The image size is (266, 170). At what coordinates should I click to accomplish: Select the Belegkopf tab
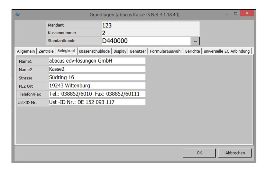coord(66,51)
